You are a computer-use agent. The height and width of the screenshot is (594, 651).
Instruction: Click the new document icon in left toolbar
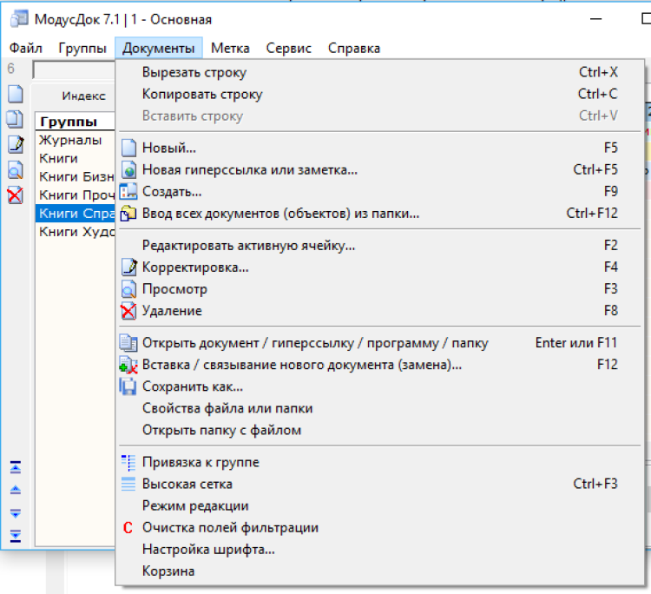pyautogui.click(x=15, y=94)
